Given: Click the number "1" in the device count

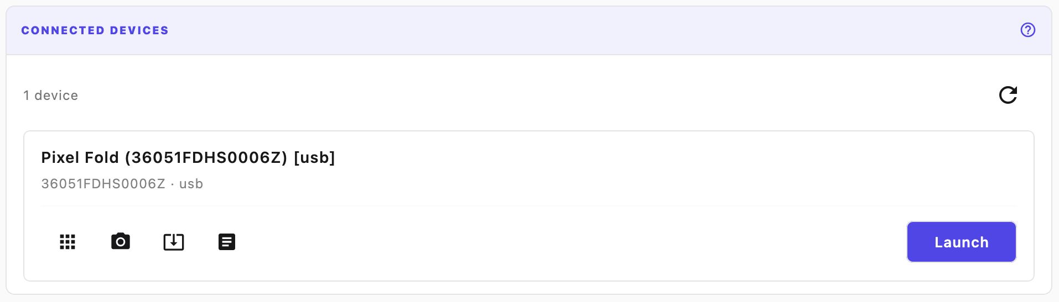Looking at the screenshot, I should (26, 96).
